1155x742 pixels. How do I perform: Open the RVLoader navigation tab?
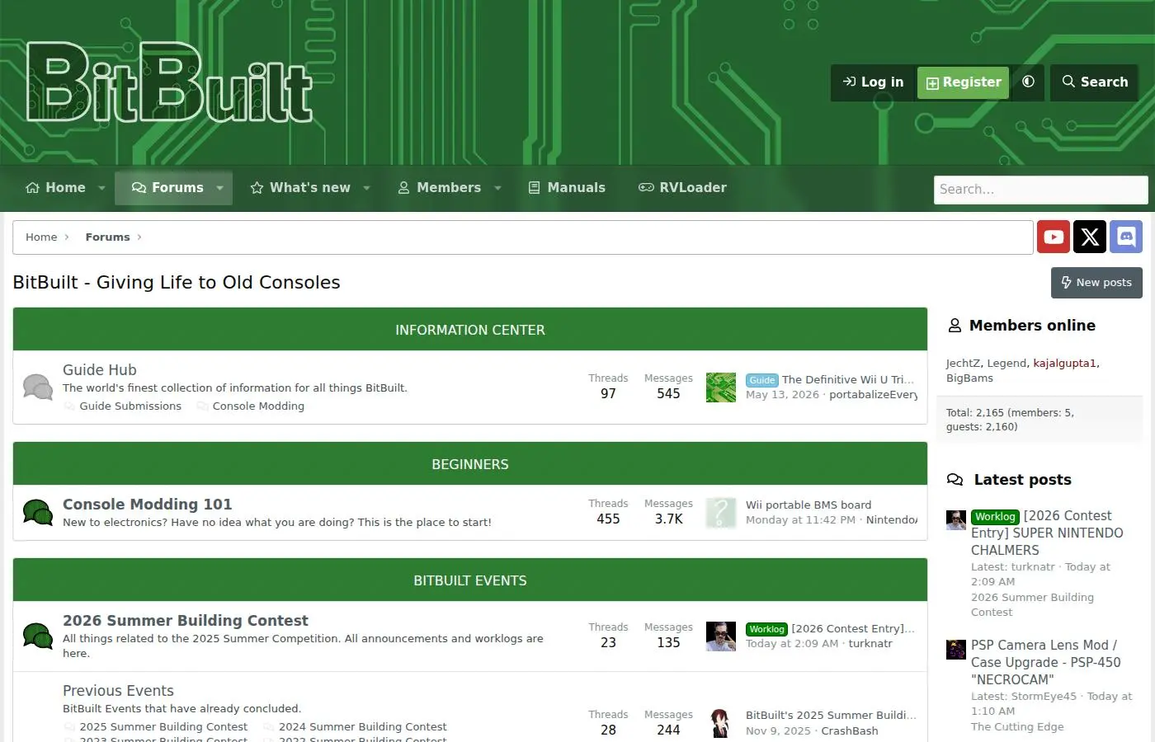pyautogui.click(x=682, y=188)
